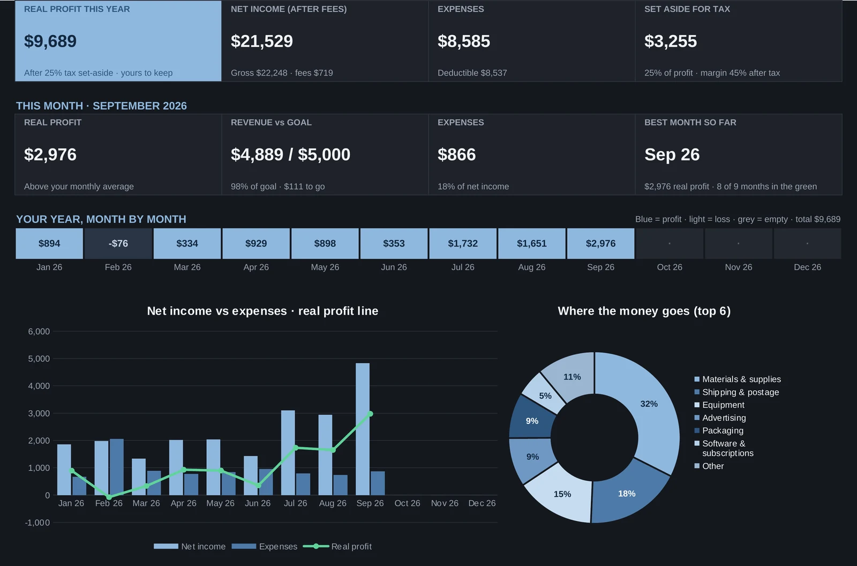Click 'Advertising' legend entry
Image resolution: width=857 pixels, height=566 pixels.
tap(720, 418)
